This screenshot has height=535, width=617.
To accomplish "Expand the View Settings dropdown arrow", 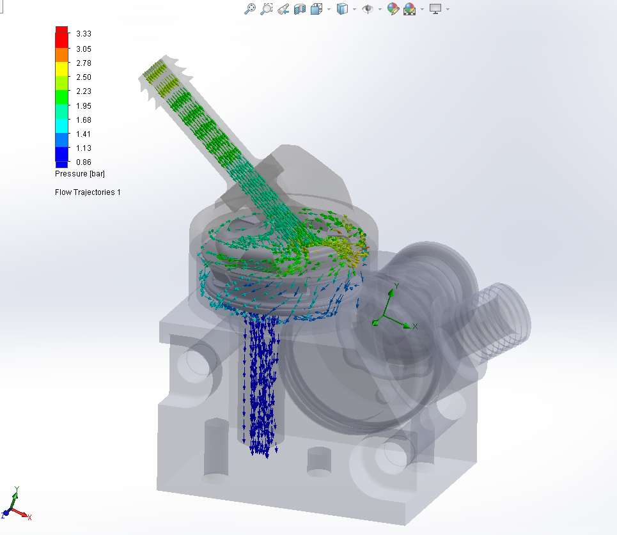I will point(448,10).
